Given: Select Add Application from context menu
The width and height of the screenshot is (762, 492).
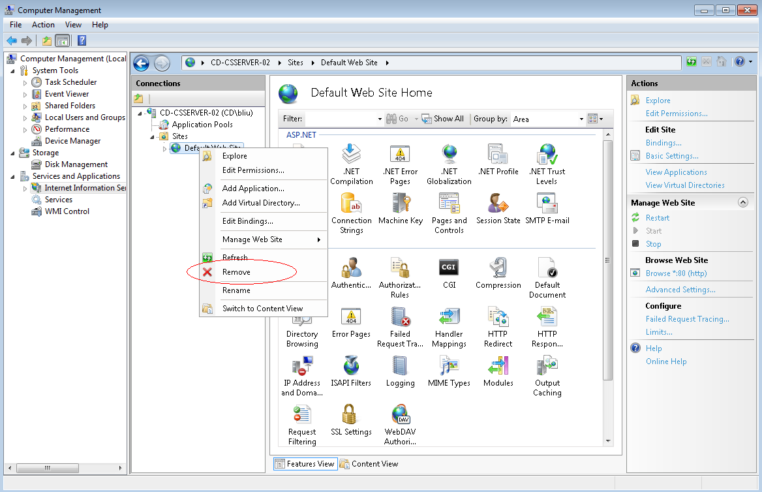Looking at the screenshot, I should [264, 189].
